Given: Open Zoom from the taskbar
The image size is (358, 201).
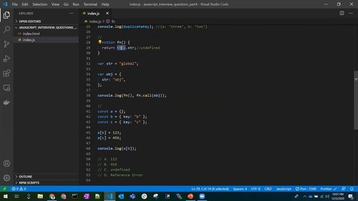Looking at the screenshot, I should tap(202, 196).
